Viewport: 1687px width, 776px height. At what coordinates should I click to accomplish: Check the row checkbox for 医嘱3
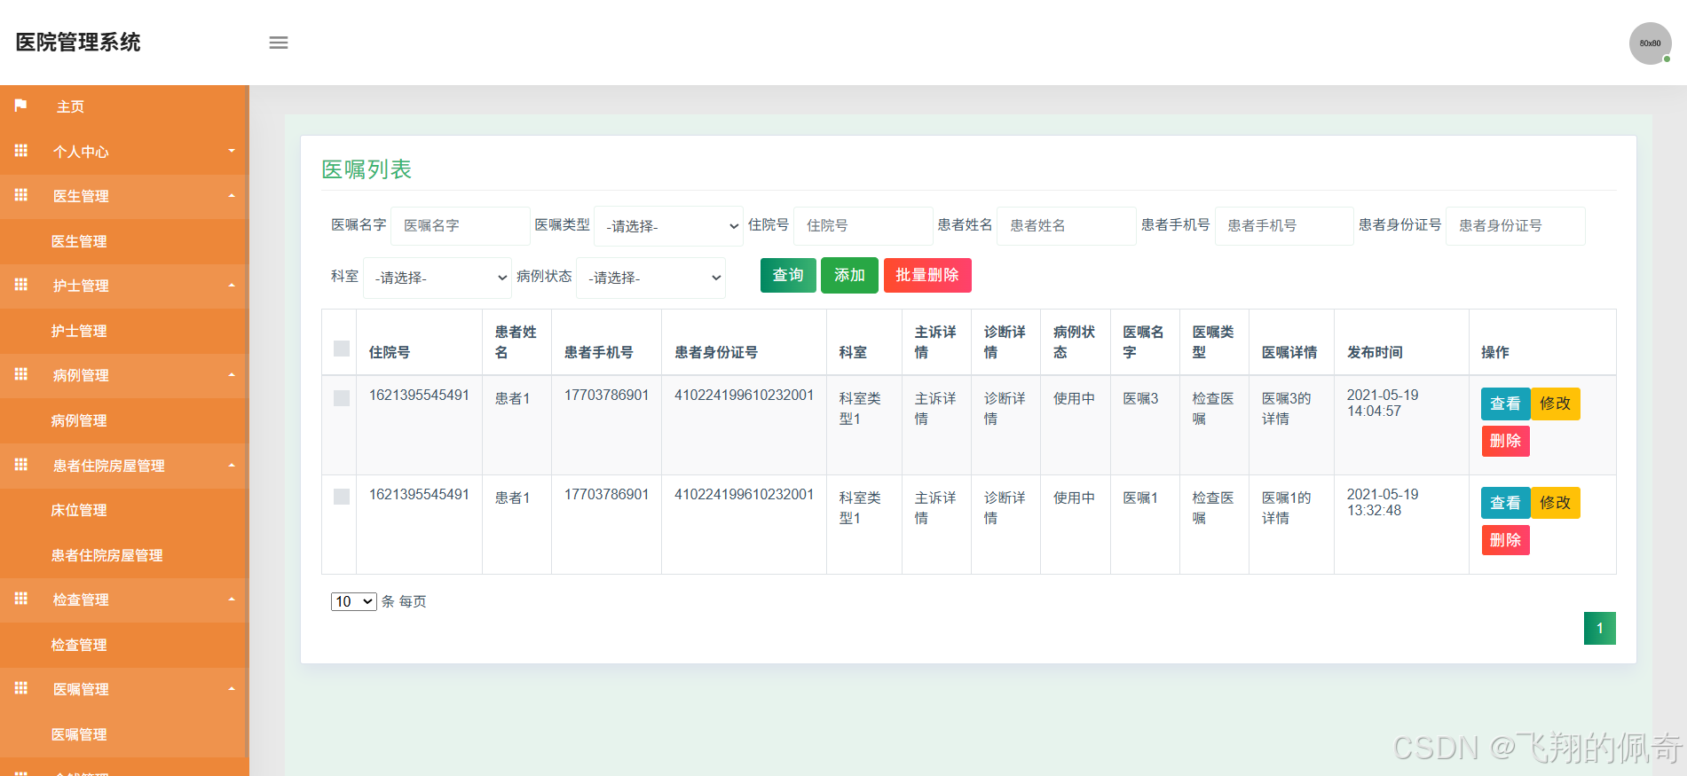[x=342, y=398]
